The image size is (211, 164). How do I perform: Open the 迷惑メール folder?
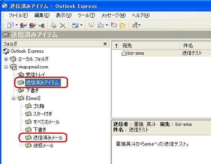click(43, 146)
